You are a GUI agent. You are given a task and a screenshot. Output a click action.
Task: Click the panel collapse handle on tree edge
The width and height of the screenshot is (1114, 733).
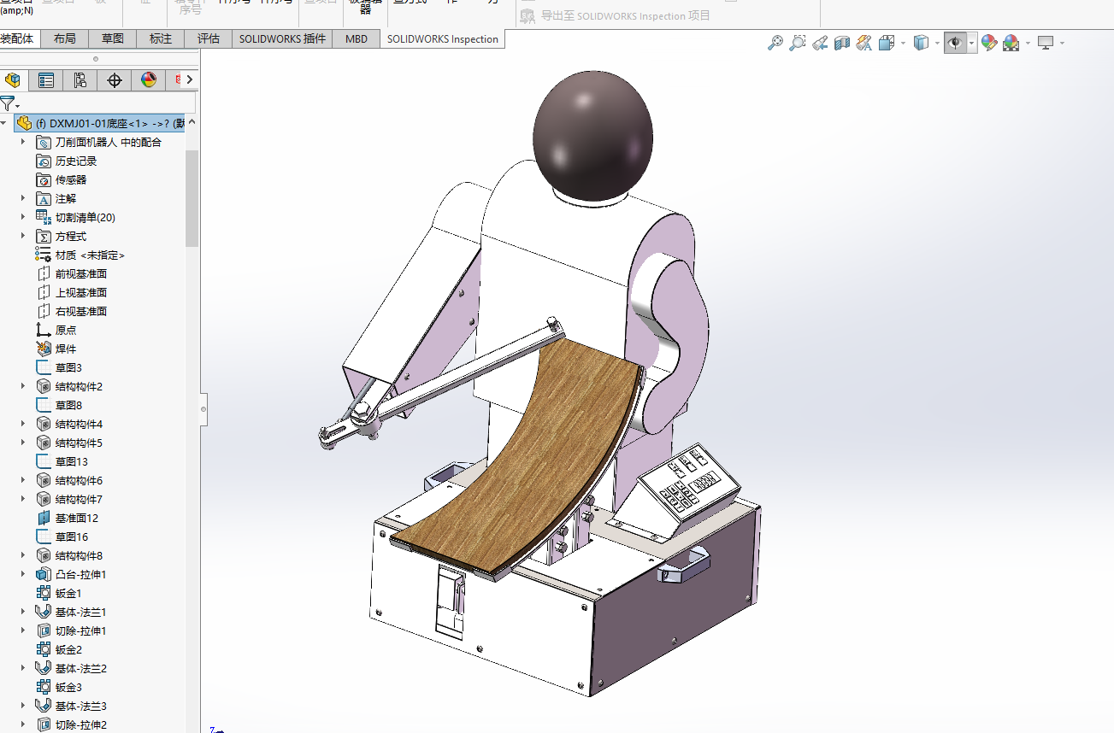coord(203,408)
